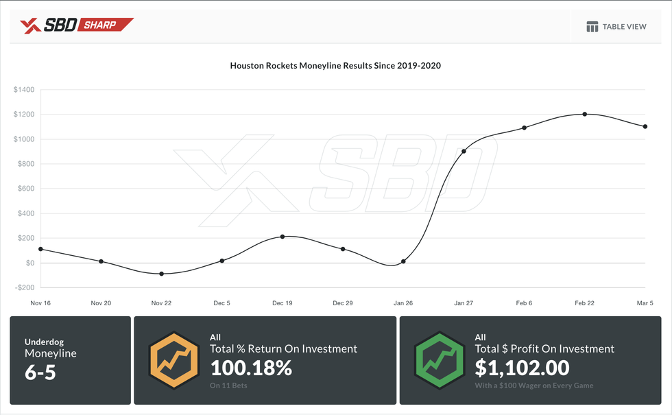Click the table view grid icon

pyautogui.click(x=592, y=27)
